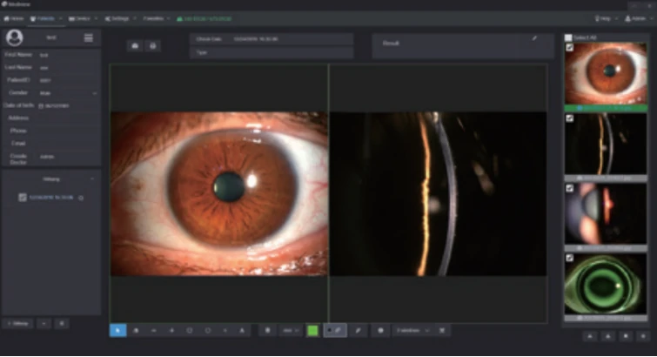Click the Home button
Screen dimensions: 657x357
click(13, 17)
